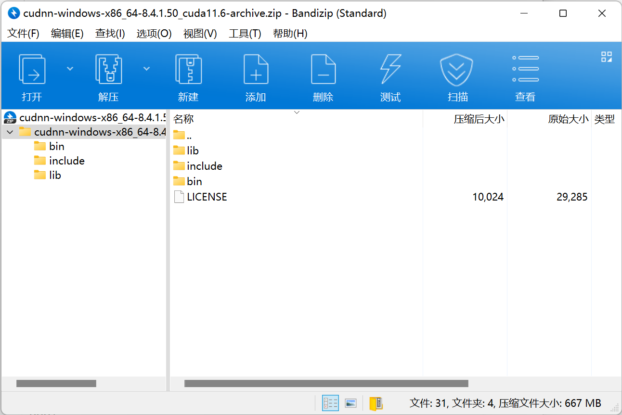Click the LICENSE document icon
Viewport: 622px width, 415px height.
click(x=179, y=197)
